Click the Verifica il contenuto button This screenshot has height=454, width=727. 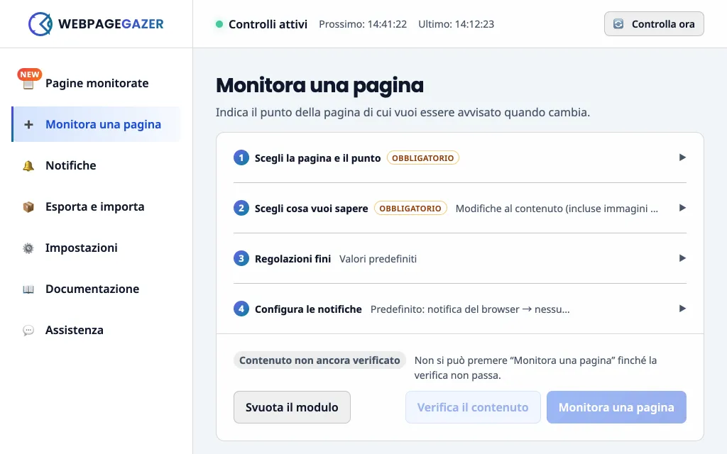point(473,407)
